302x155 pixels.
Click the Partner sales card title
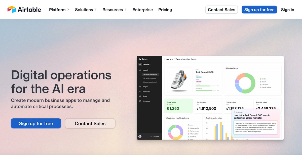pyautogui.click(x=261, y=102)
